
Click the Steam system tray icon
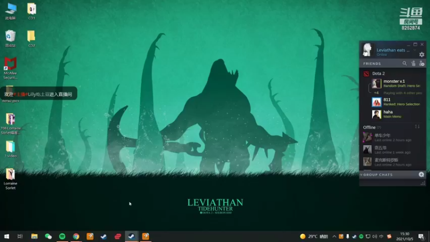pyautogui.click(x=354, y=236)
